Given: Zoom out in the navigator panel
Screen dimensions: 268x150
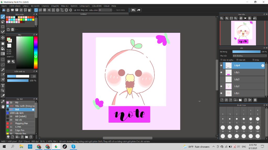Looking at the screenshot, I should click(236, 18).
